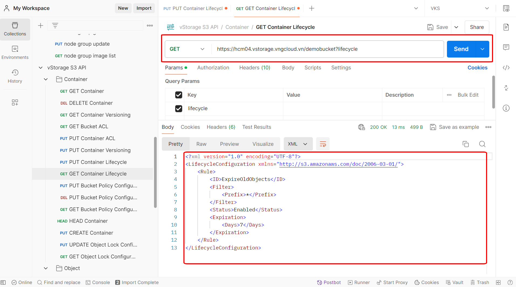Toggle line wrap in response viewer
Image resolution: width=516 pixels, height=287 pixels.
coord(323,144)
